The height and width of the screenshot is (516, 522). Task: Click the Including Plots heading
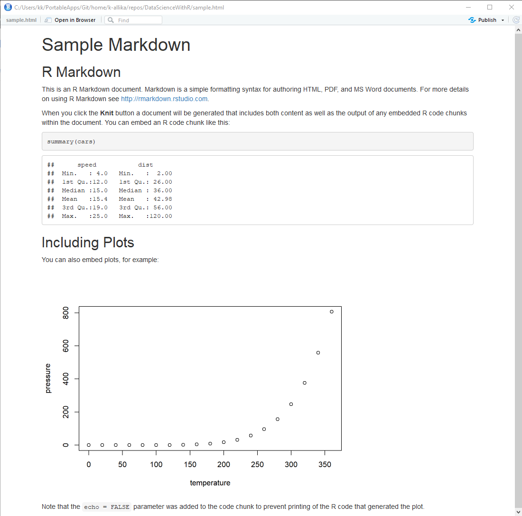pyautogui.click(x=88, y=243)
